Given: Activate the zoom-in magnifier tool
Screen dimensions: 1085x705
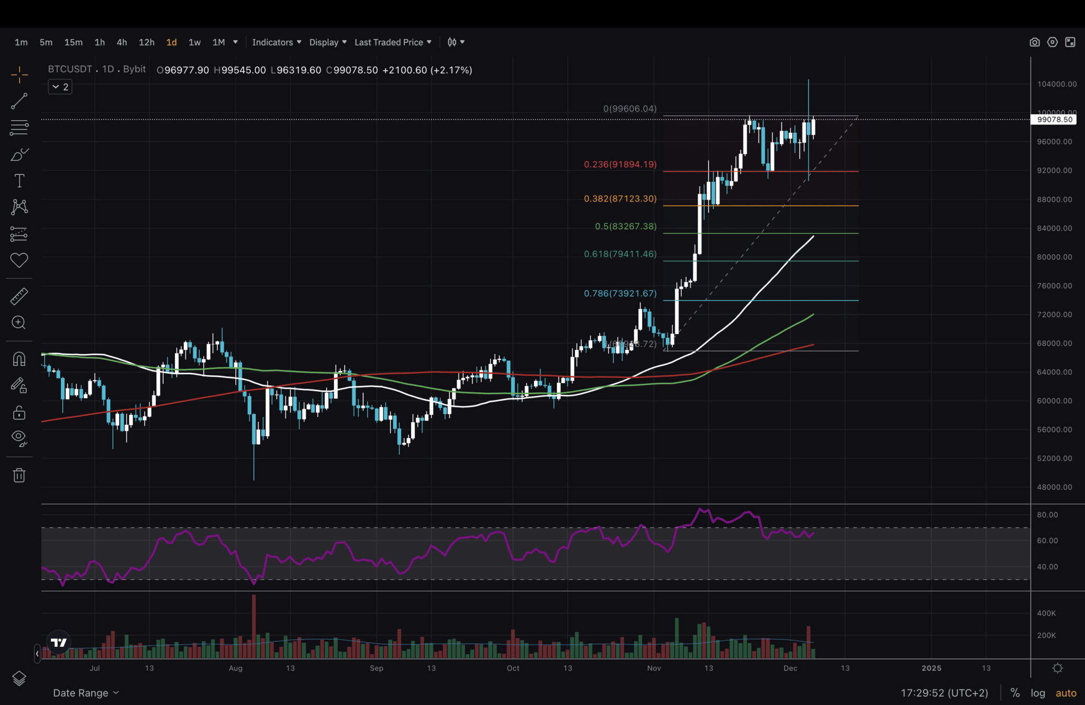Looking at the screenshot, I should click(x=19, y=323).
